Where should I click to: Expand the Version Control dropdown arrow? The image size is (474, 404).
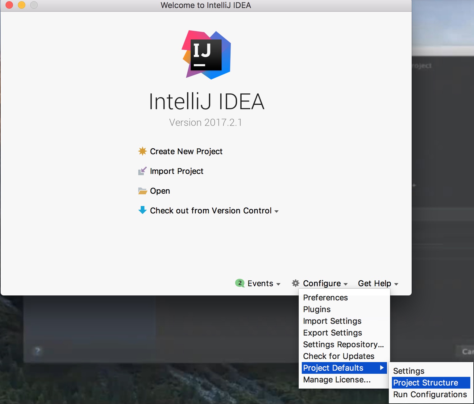point(276,212)
